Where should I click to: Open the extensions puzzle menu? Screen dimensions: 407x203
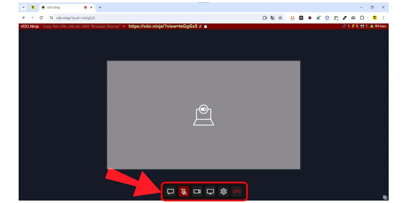[362, 18]
